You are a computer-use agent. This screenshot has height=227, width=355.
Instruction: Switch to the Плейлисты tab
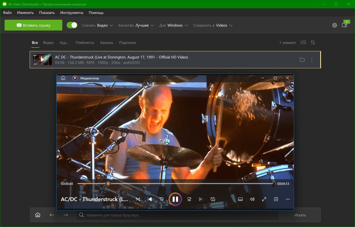coord(85,43)
